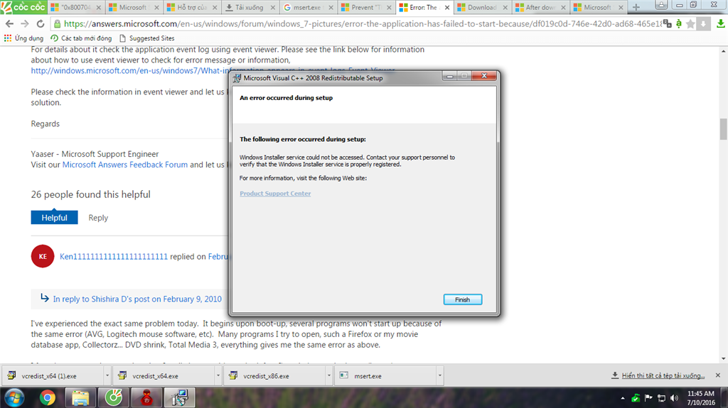Open the Windows Start menu

tap(14, 398)
